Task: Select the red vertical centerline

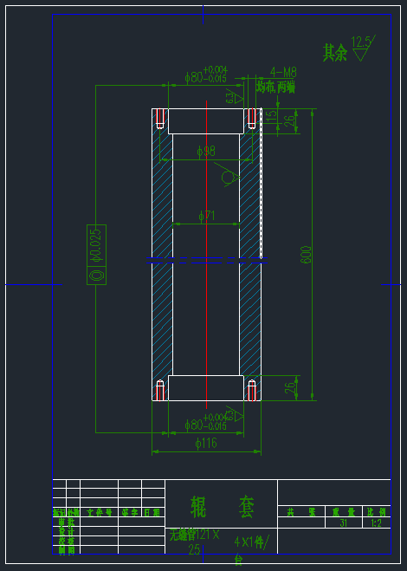Action: click(206, 255)
